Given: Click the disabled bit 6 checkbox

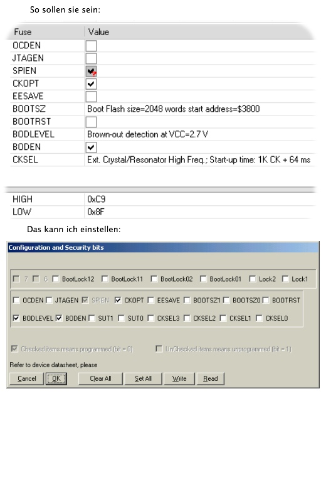Looking at the screenshot, I should coord(36,279).
